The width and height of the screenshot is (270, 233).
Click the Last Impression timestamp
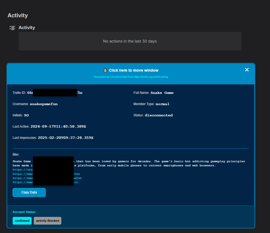[65, 138]
